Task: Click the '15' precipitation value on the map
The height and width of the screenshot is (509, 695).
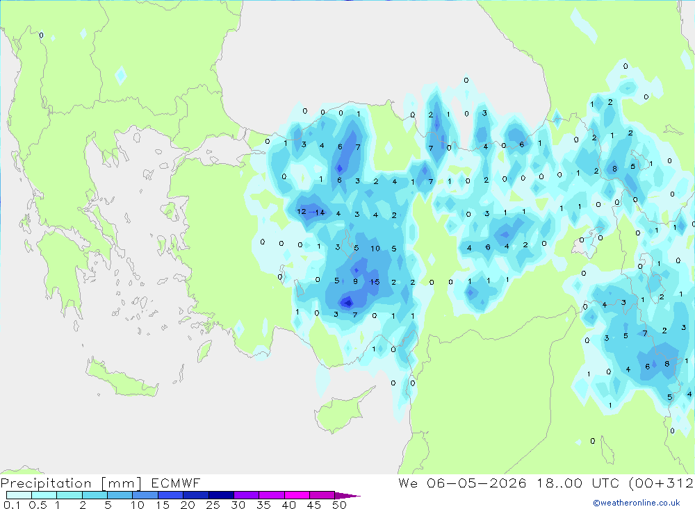Action: click(x=375, y=282)
